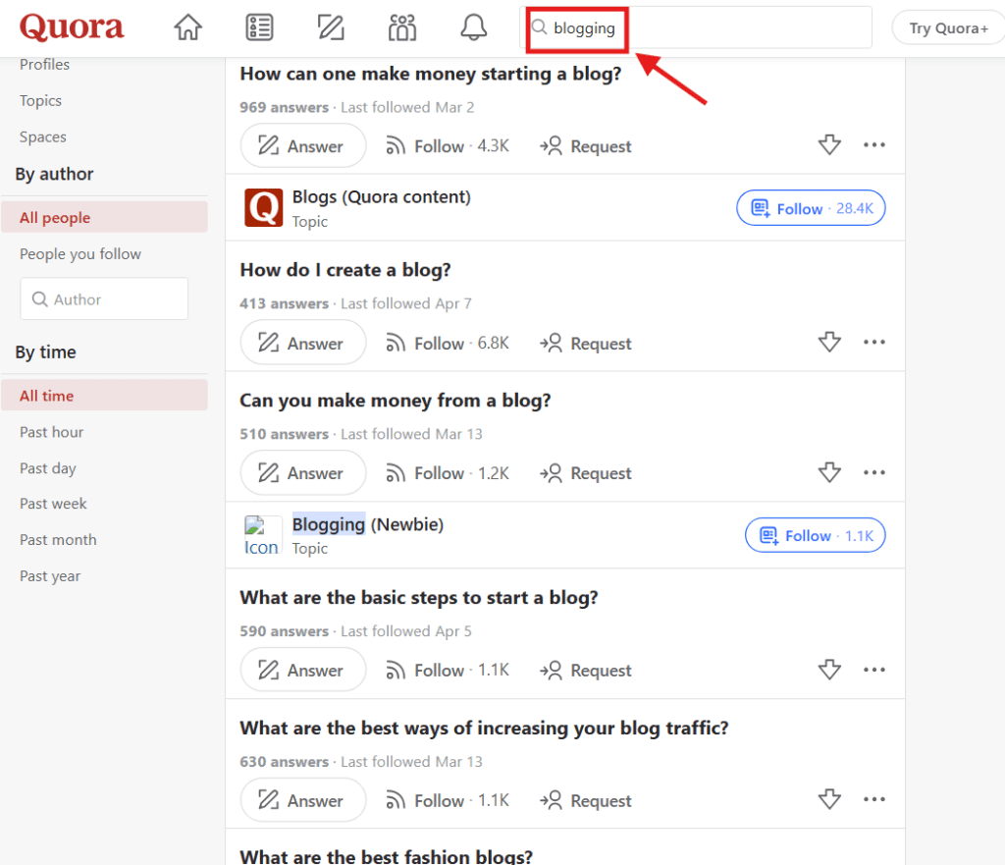Filter results by Spaces
This screenshot has width=1005, height=865.
43,137
